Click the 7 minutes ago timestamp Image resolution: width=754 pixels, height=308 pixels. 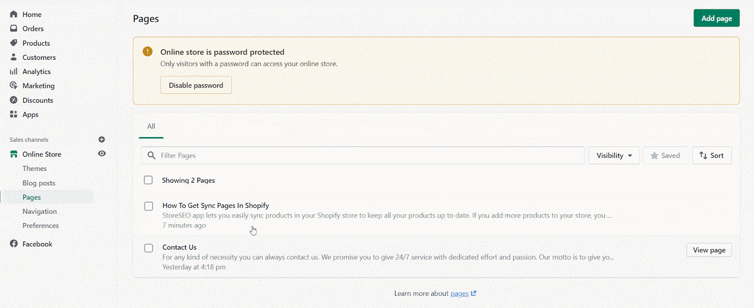pyautogui.click(x=184, y=225)
